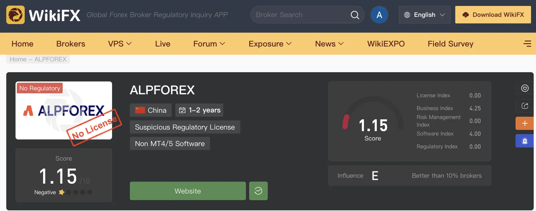Click the orange plus icon

click(x=525, y=123)
